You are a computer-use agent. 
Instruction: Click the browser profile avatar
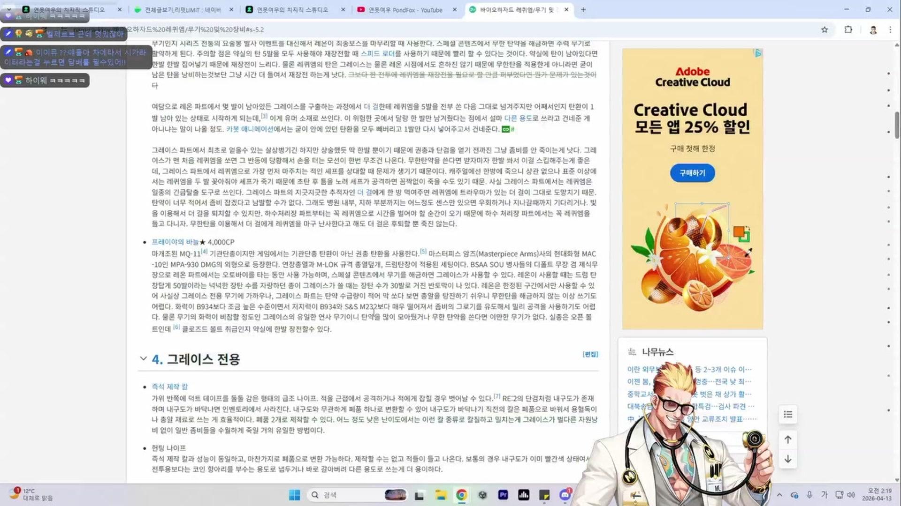pos(873,29)
